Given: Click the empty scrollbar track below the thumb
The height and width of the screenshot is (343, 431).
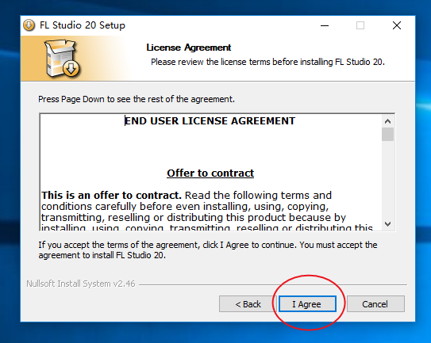Looking at the screenshot, I should tap(387, 180).
